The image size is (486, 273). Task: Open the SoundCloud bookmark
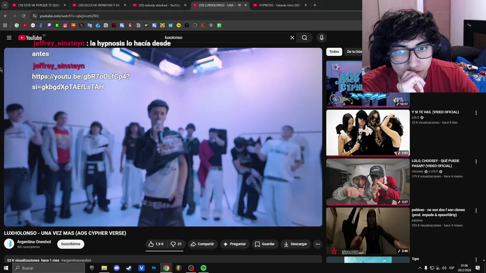point(73,25)
